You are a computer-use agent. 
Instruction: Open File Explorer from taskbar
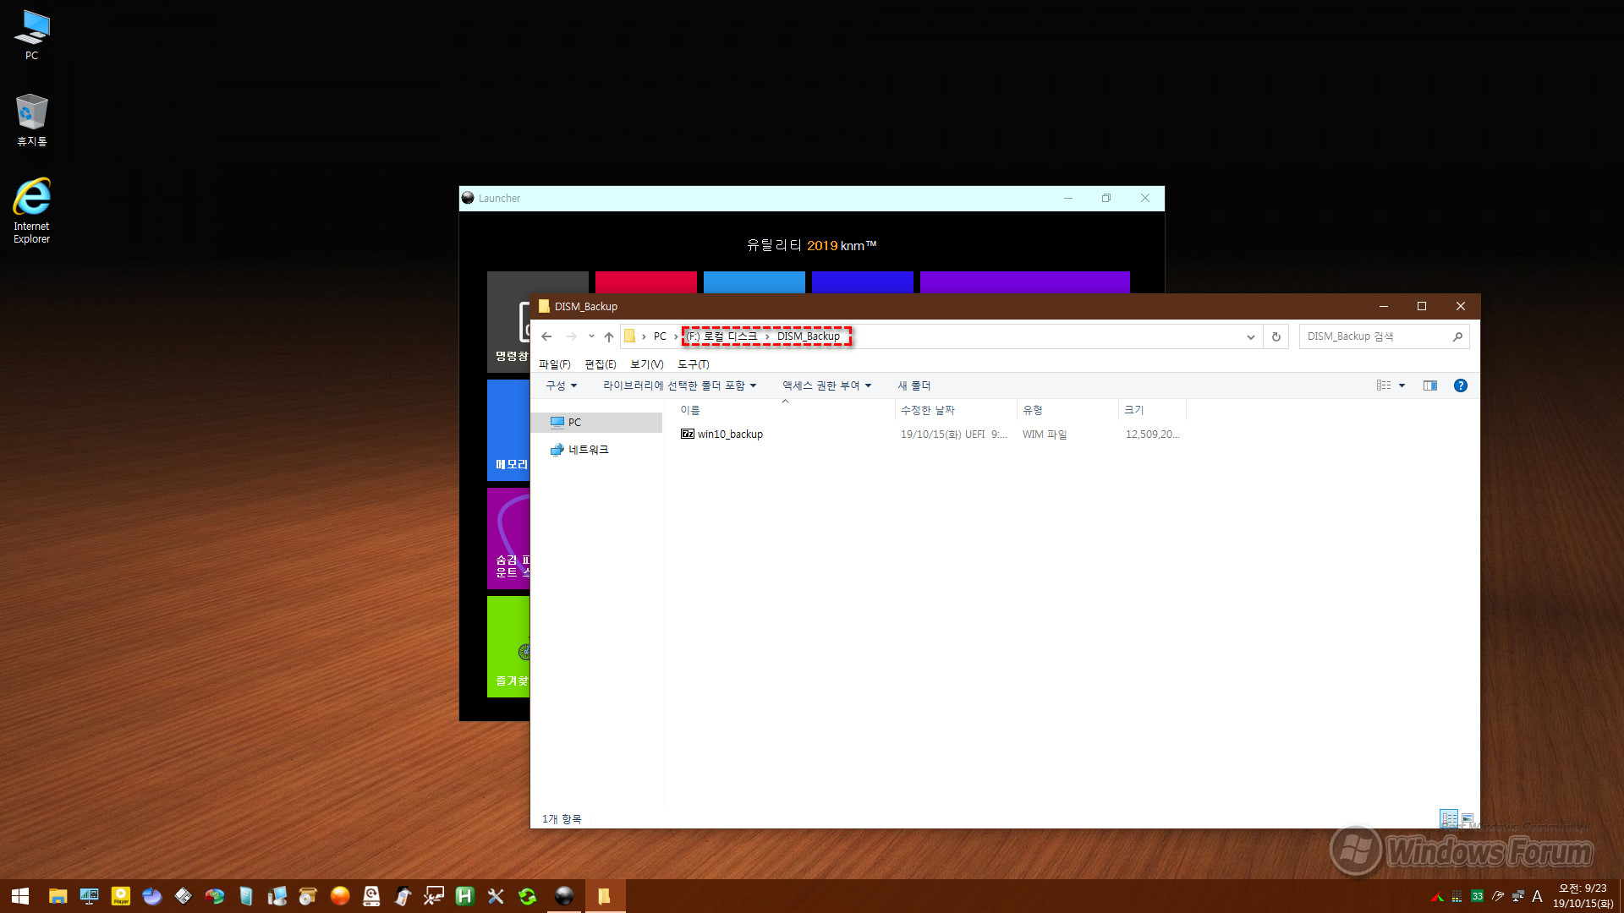tap(58, 896)
